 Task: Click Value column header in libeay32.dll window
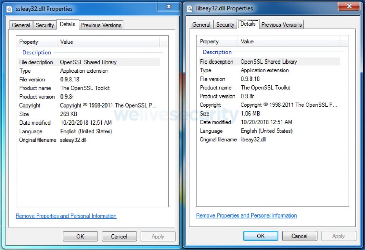289,42
